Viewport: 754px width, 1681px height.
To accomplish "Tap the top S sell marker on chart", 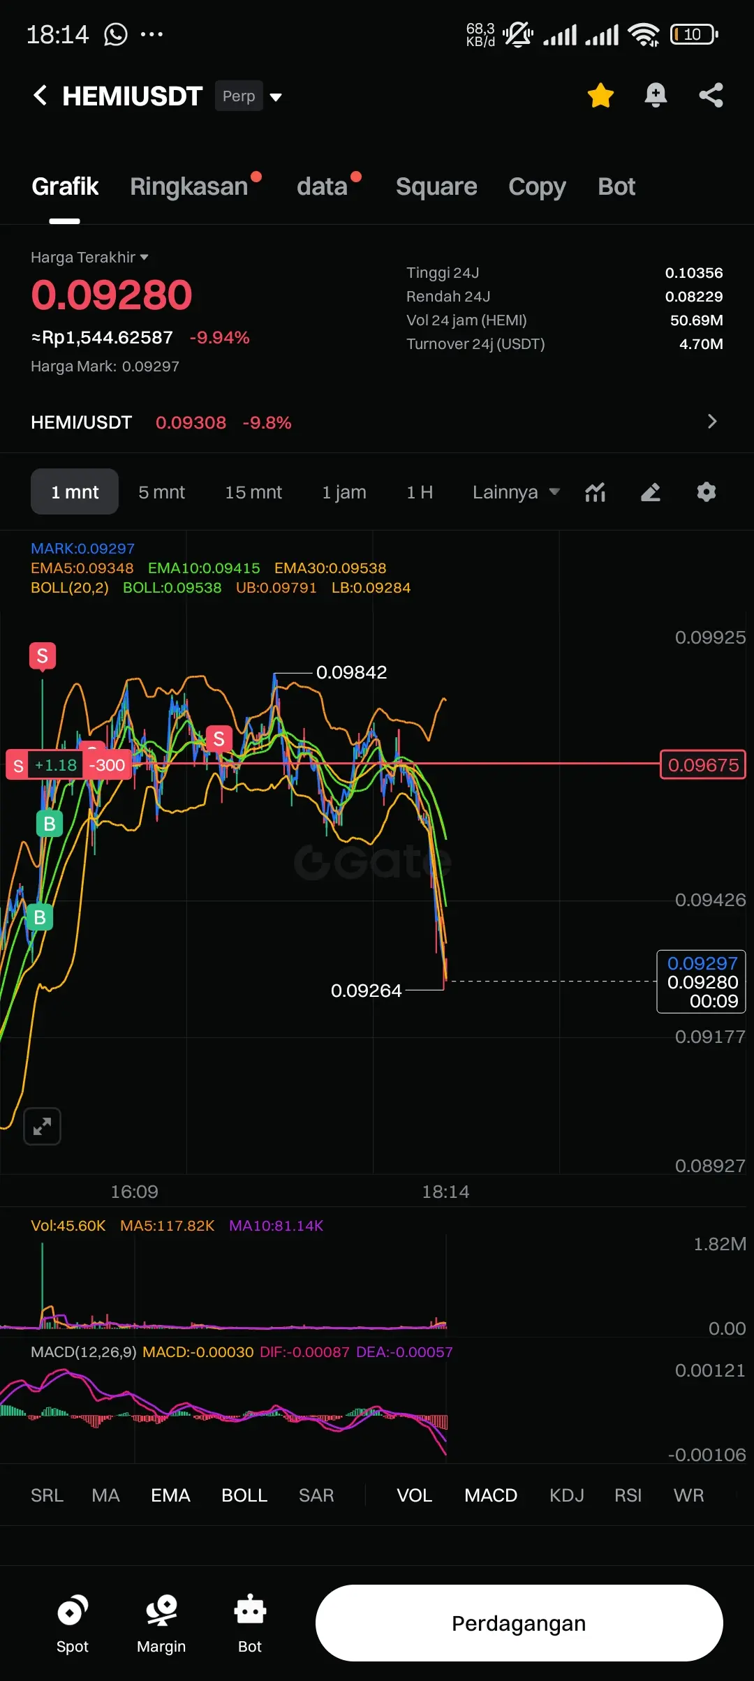I will [x=43, y=656].
